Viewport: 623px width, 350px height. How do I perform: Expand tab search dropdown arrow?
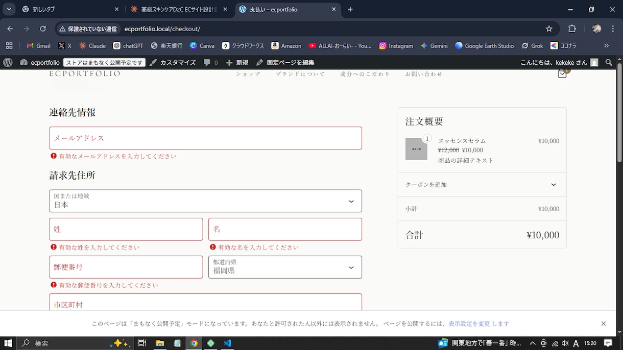click(9, 9)
